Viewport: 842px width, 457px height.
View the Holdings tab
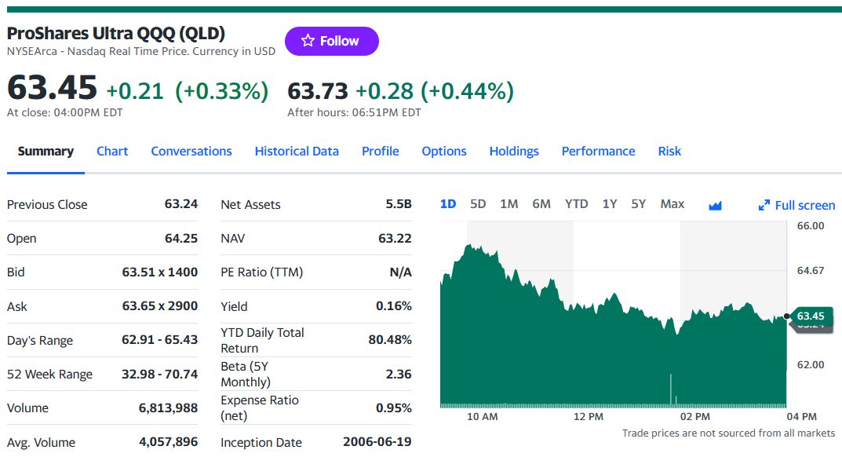click(514, 151)
